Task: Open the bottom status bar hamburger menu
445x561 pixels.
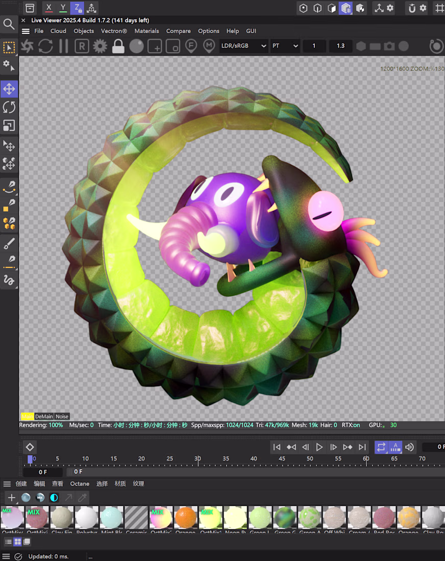Action: (x=6, y=556)
